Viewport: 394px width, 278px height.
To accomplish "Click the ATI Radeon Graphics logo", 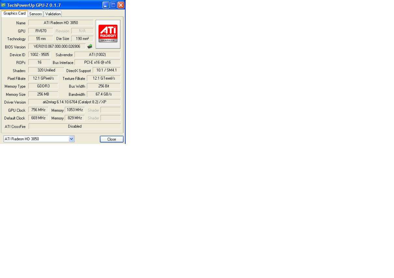I will coord(108,34).
